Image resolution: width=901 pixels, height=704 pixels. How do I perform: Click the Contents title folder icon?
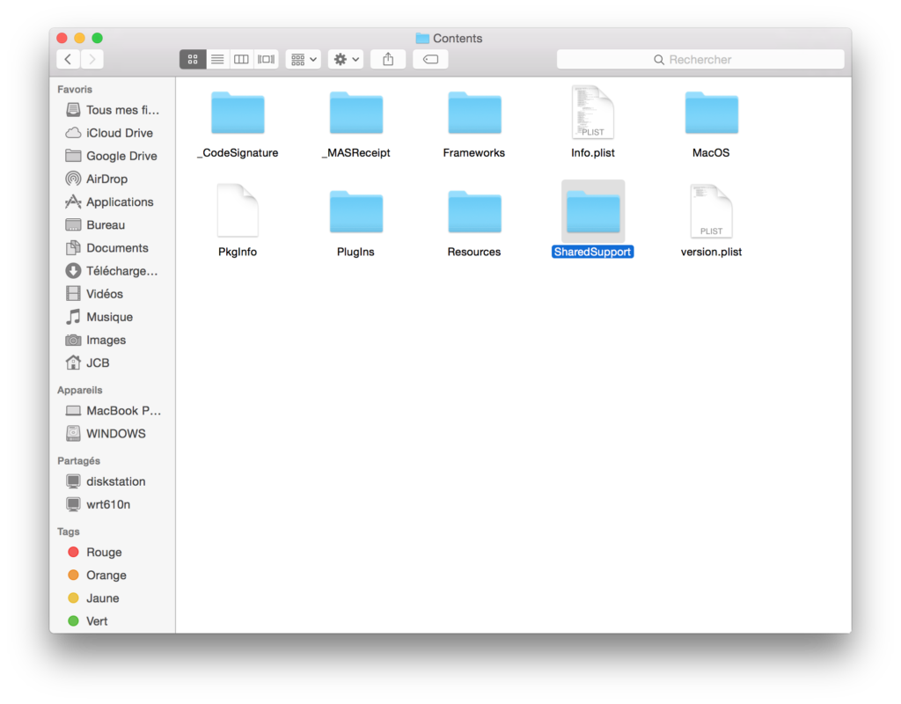pyautogui.click(x=422, y=38)
